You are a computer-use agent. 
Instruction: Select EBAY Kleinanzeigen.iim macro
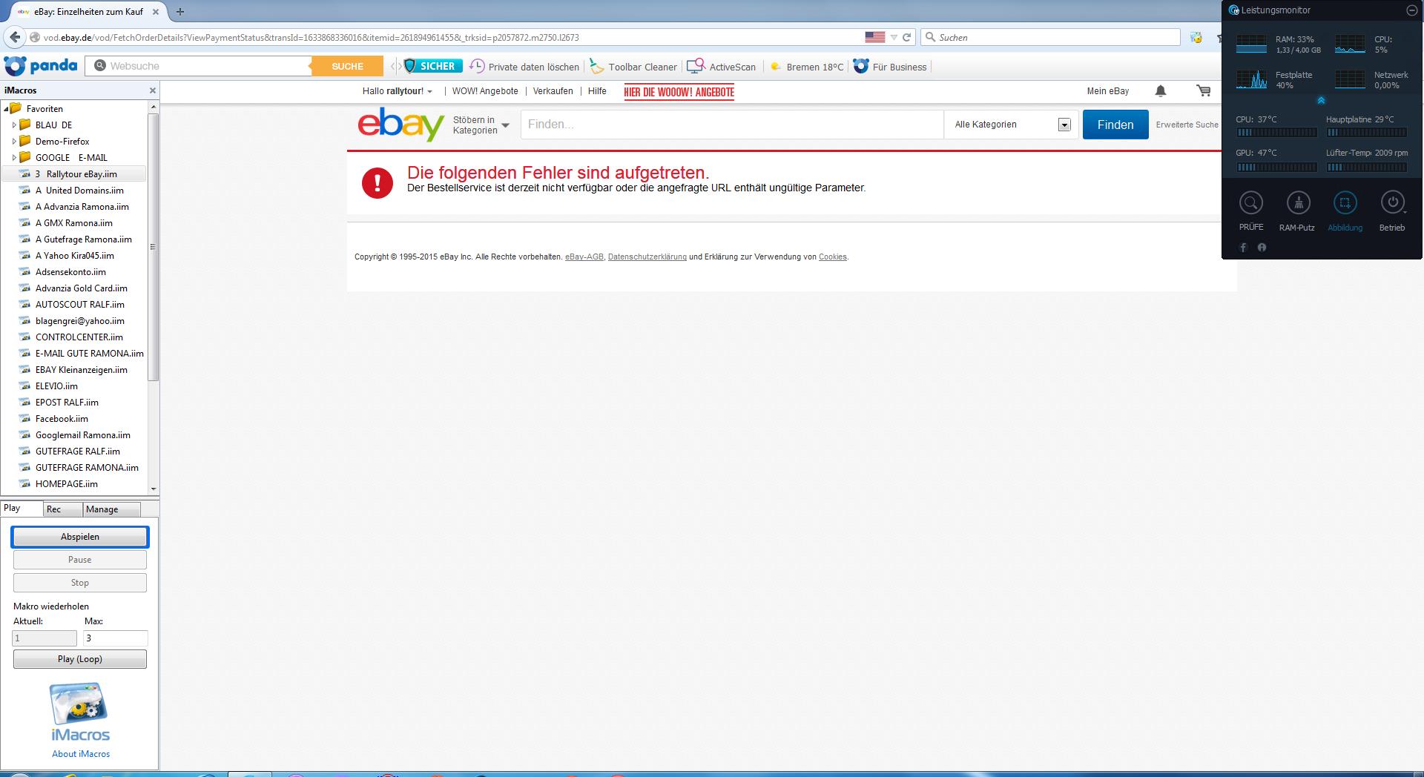click(x=82, y=370)
